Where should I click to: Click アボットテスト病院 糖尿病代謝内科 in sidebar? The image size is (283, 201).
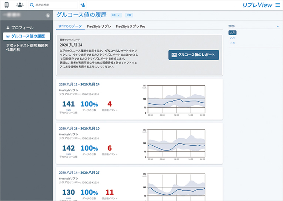tap(27, 48)
